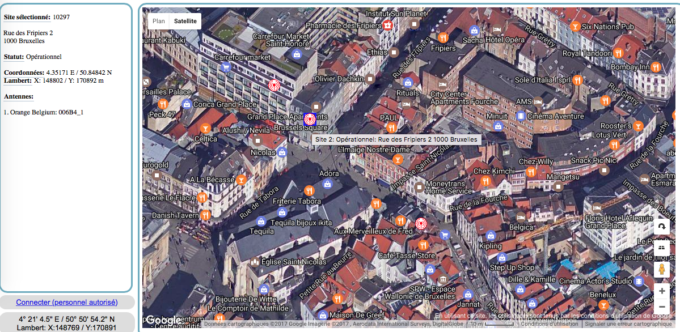
Task: Click the Tequila shop icon
Action: click(261, 221)
